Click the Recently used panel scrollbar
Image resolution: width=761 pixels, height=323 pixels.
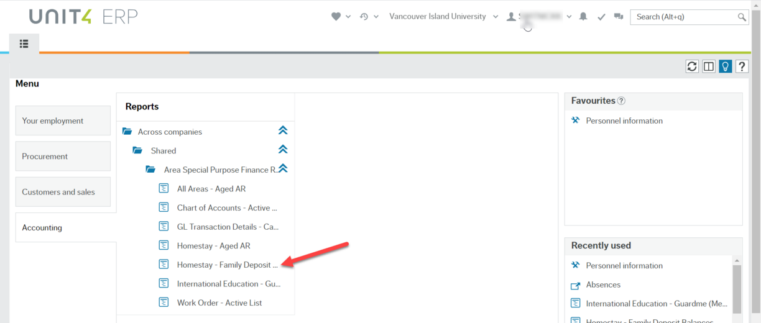pyautogui.click(x=737, y=289)
